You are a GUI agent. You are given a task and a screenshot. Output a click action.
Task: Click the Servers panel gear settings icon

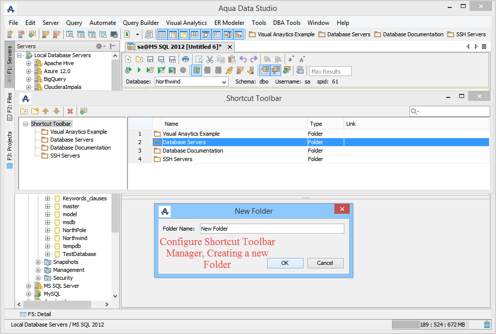pos(99,46)
